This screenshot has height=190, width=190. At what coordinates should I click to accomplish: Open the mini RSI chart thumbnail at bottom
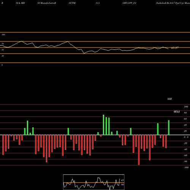tap(94, 182)
